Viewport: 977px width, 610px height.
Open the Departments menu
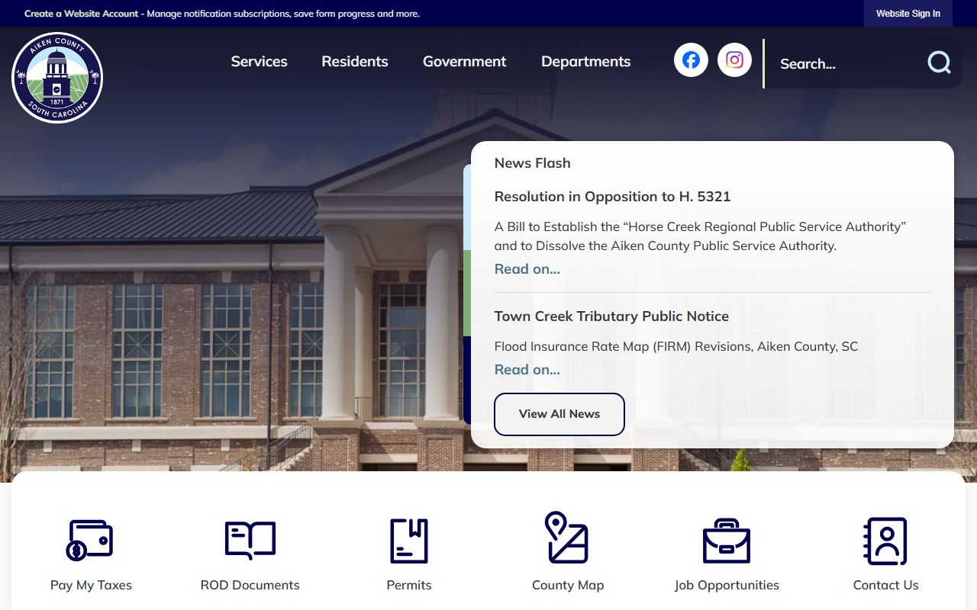click(x=586, y=62)
